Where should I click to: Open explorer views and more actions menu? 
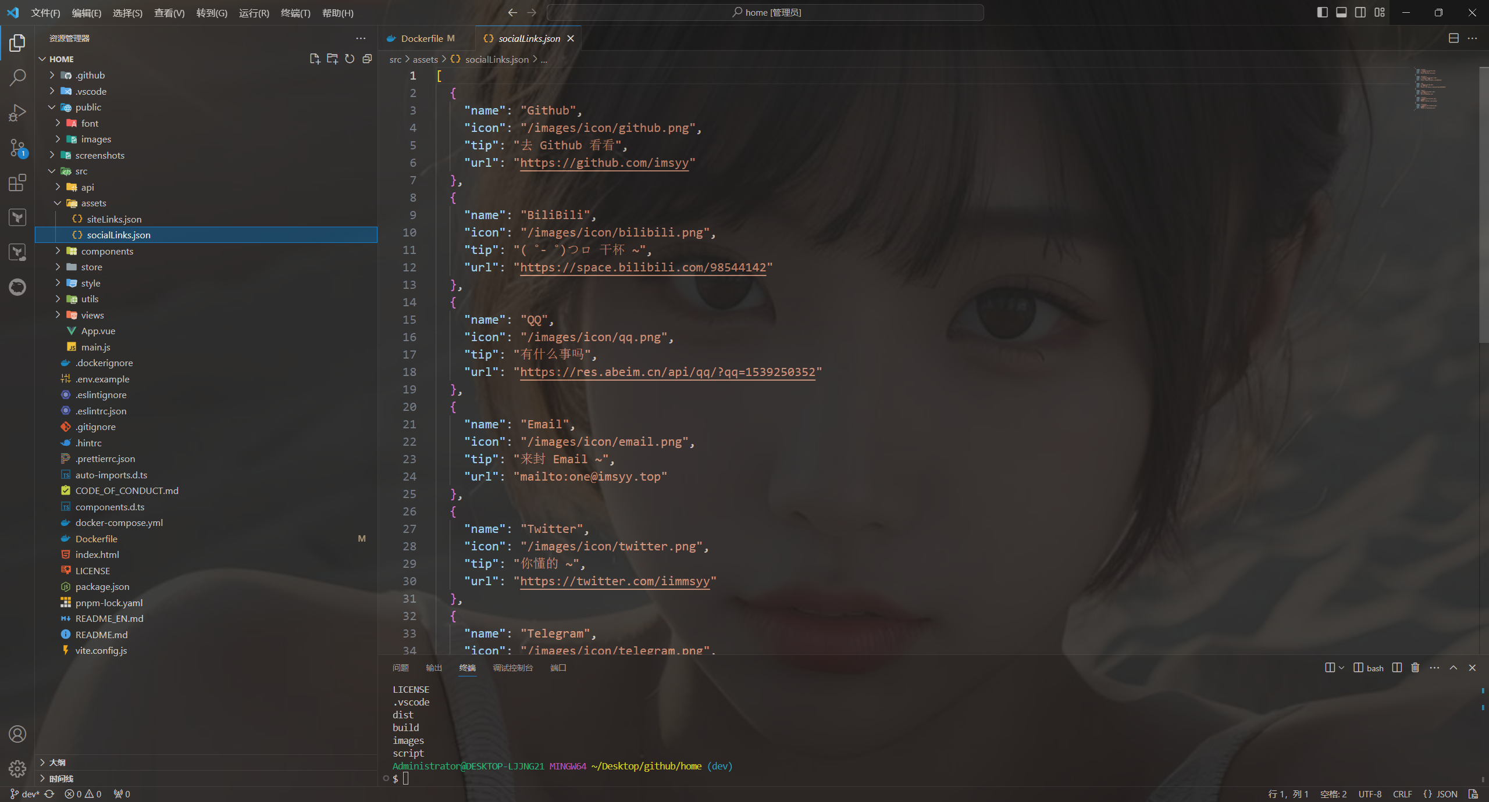[x=361, y=38]
